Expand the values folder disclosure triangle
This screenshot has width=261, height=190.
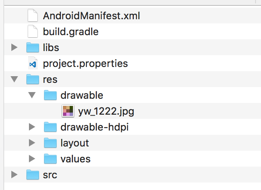click(32, 159)
